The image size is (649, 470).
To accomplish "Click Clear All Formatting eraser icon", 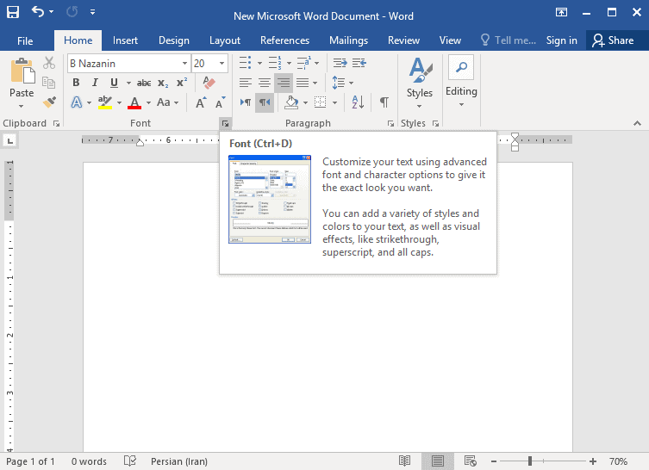I will click(x=209, y=83).
